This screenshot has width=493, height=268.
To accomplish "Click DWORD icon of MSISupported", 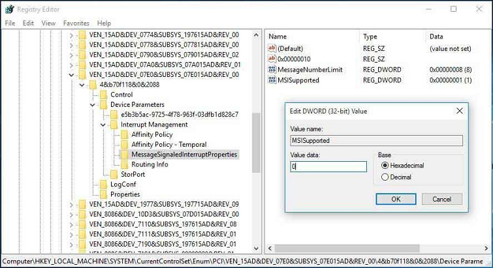I will (x=272, y=80).
